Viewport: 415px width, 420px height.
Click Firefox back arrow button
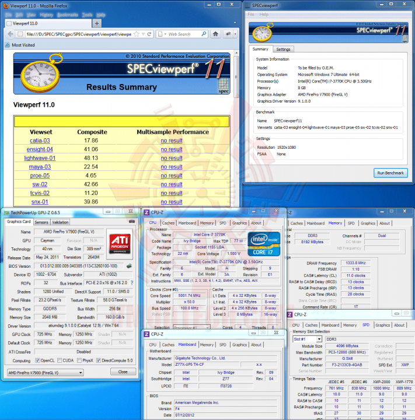coord(11,34)
